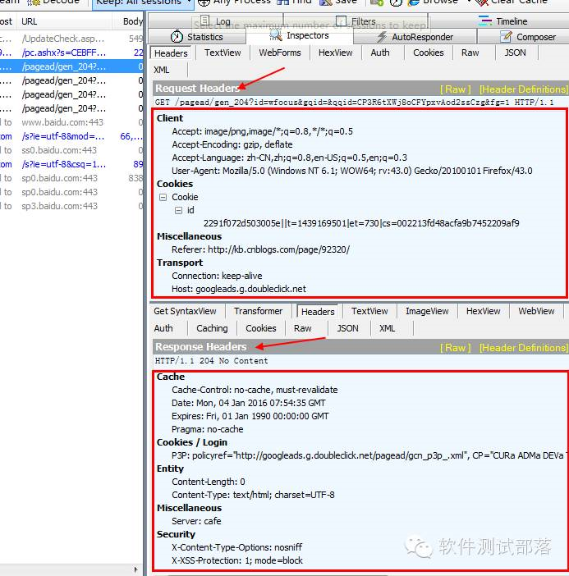Image resolution: width=569 pixels, height=576 pixels.
Task: Open the request JSON tab
Action: (515, 53)
